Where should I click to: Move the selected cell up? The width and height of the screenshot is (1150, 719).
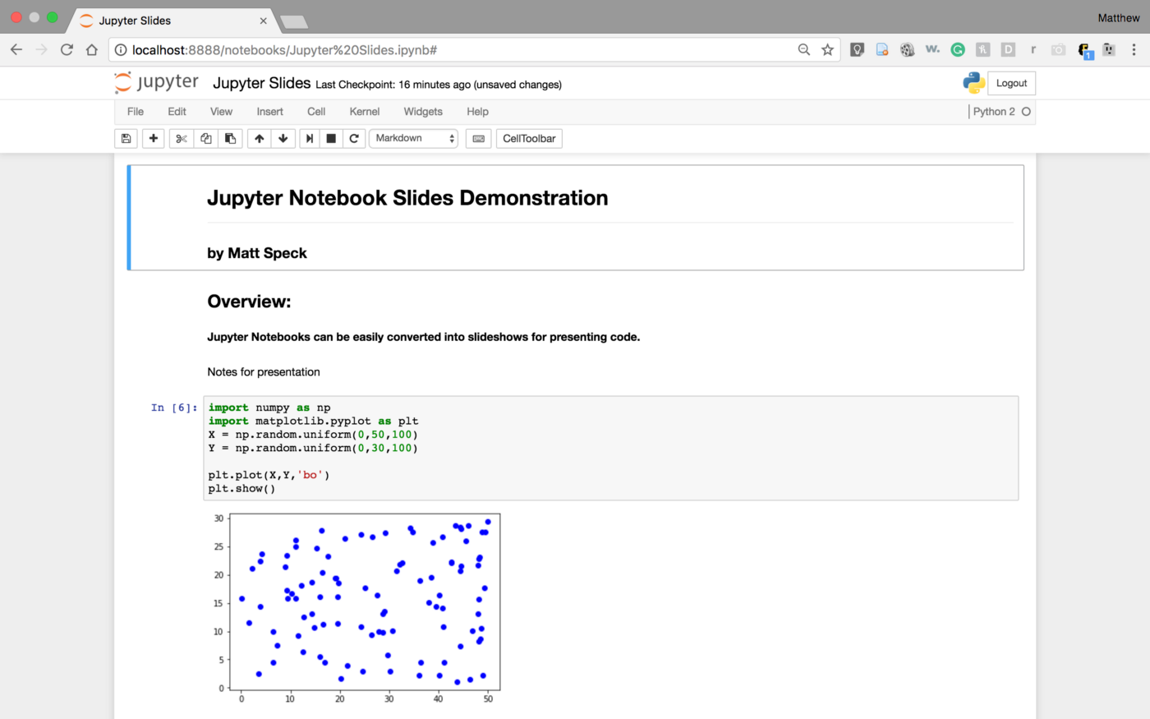259,138
